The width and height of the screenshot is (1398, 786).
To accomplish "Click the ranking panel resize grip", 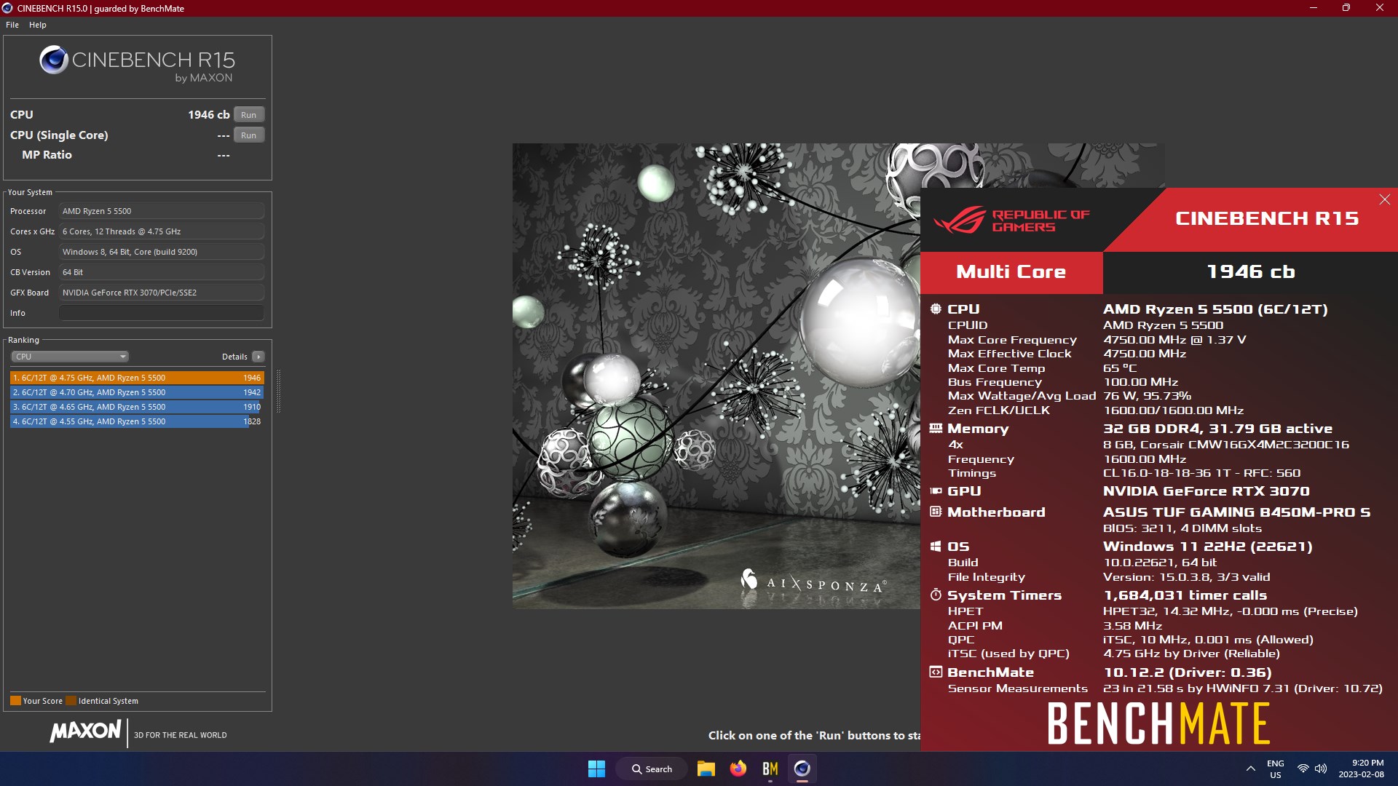I will [x=278, y=391].
